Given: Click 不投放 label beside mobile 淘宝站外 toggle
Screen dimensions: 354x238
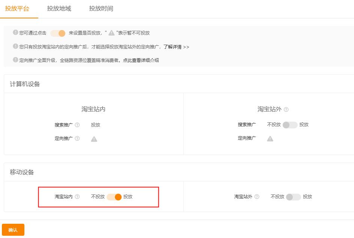Looking at the screenshot, I should pos(278,197).
